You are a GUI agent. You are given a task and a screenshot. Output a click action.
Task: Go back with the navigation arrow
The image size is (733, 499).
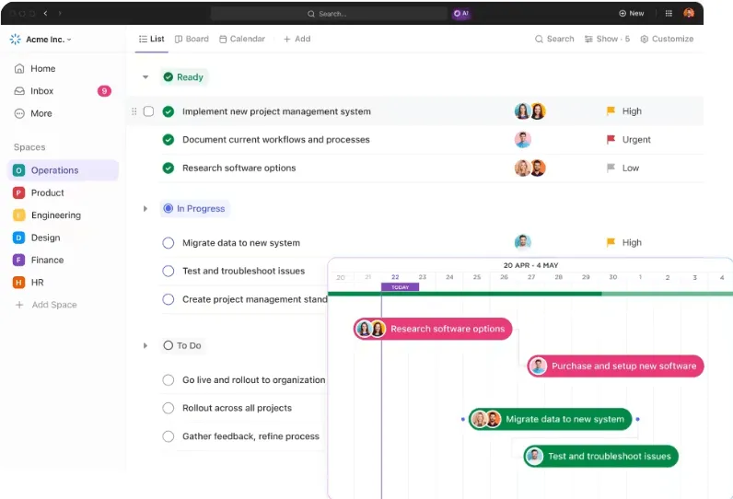click(x=45, y=14)
